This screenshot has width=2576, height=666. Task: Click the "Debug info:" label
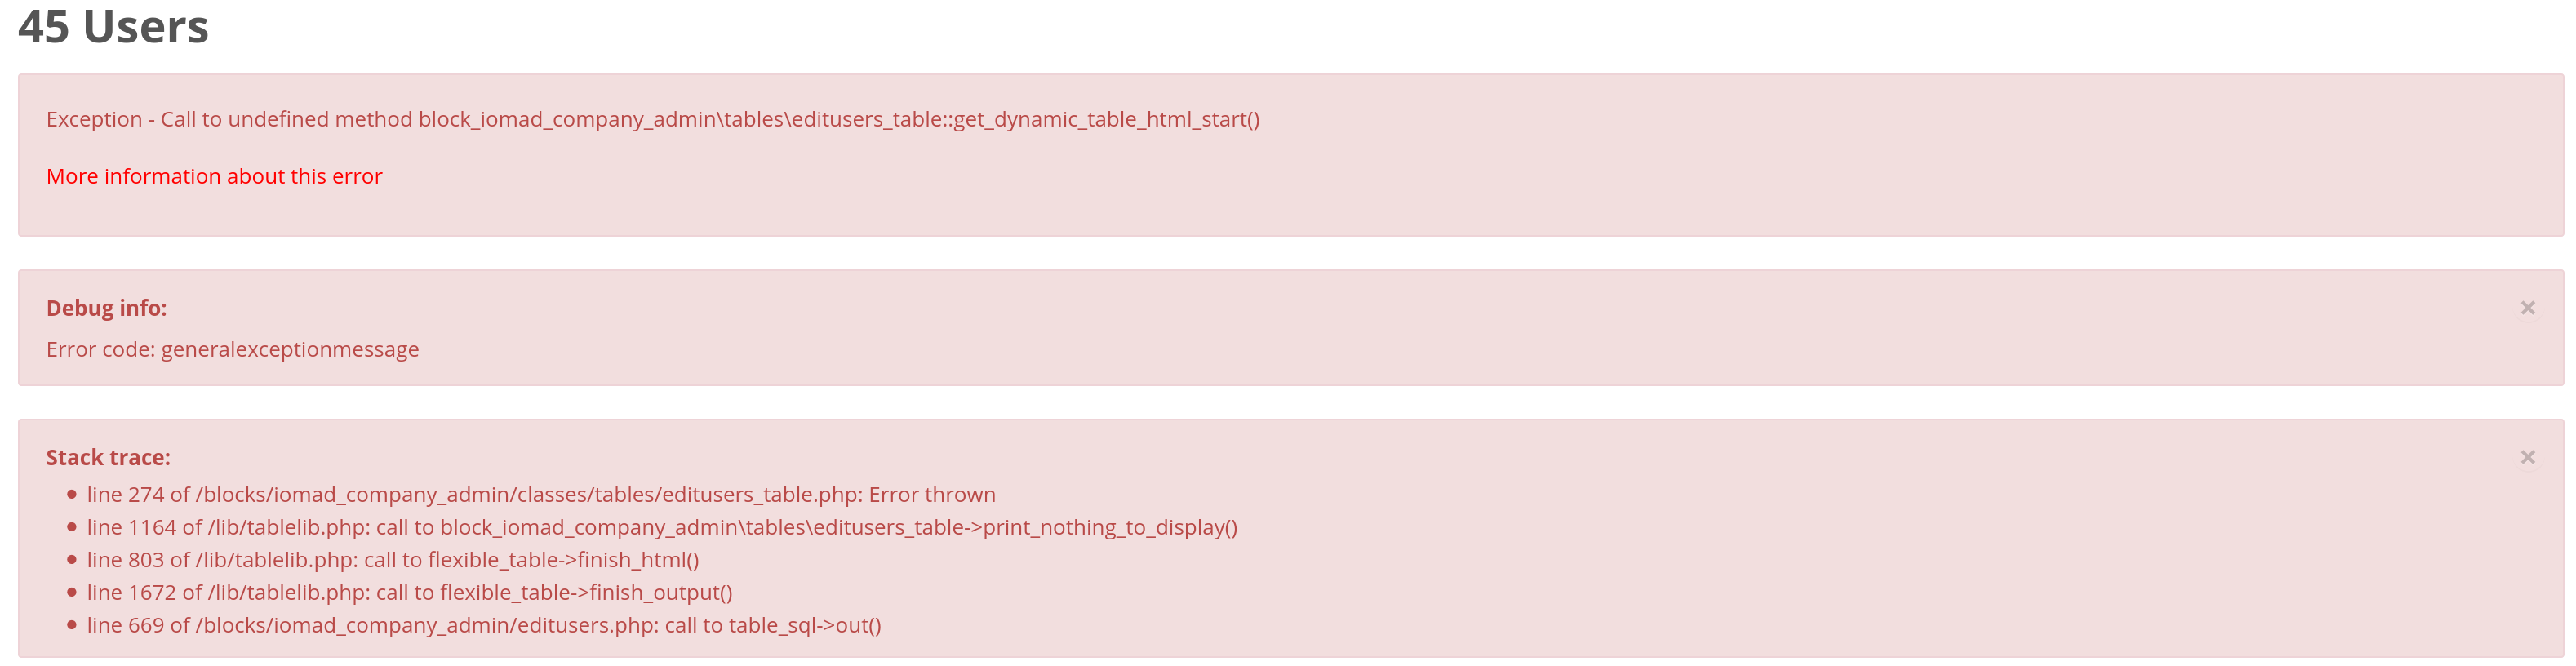coord(106,307)
